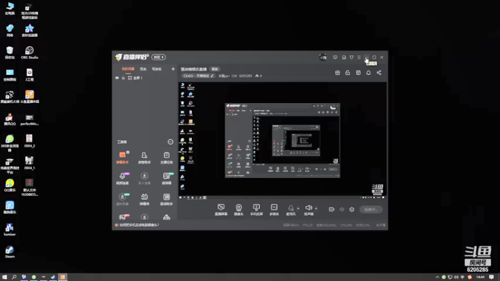This screenshot has width=500, height=281.
Task: Click the gift box icon in room bar
Action: click(337, 72)
